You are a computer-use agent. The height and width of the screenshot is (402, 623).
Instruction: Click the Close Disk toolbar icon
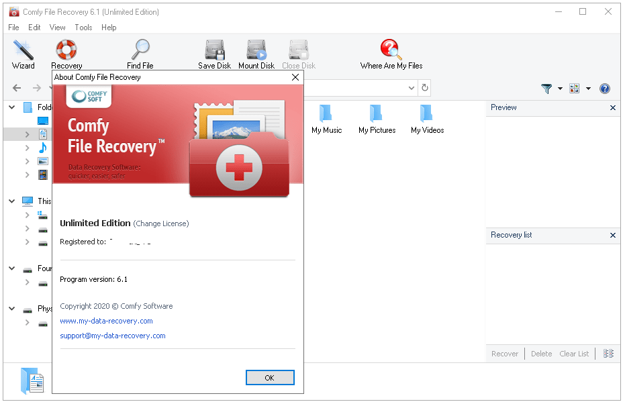pyautogui.click(x=299, y=54)
